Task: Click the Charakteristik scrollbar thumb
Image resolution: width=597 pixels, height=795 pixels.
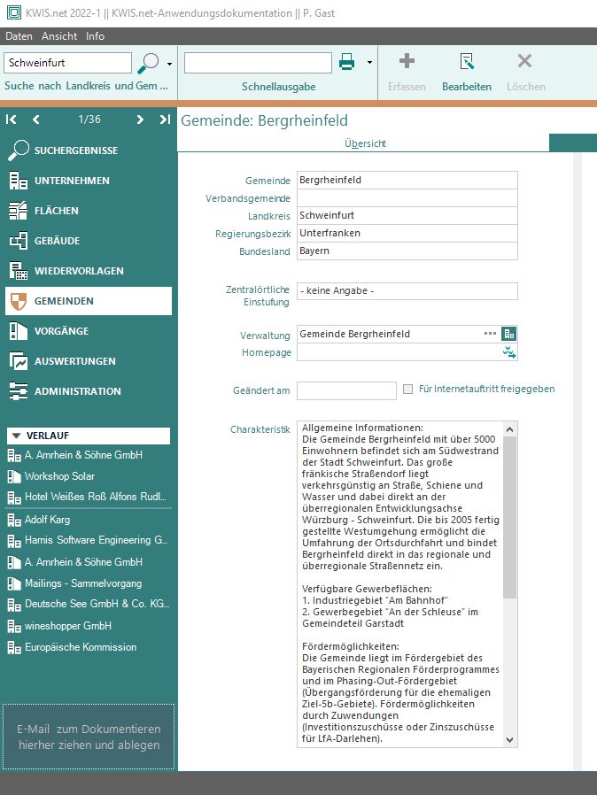Action: pos(510,517)
